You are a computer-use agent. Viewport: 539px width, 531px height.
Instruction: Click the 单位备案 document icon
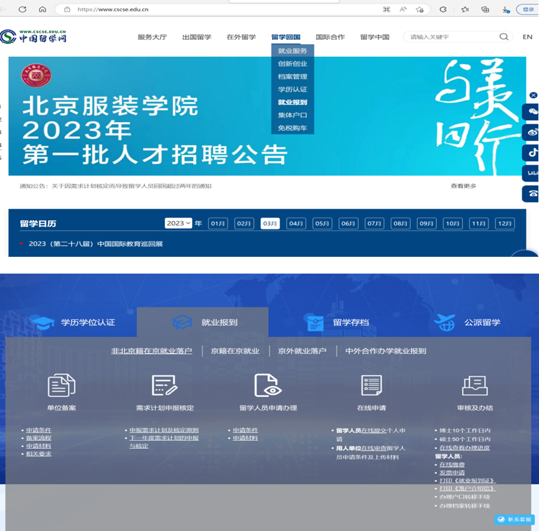62,386
